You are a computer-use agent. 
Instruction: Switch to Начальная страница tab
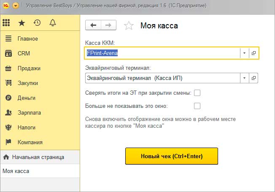coord(40,157)
